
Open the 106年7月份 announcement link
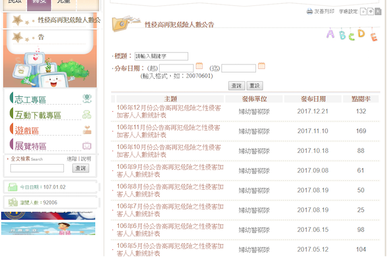click(170, 211)
